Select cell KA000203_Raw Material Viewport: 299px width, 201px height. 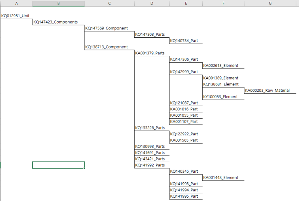click(270, 90)
